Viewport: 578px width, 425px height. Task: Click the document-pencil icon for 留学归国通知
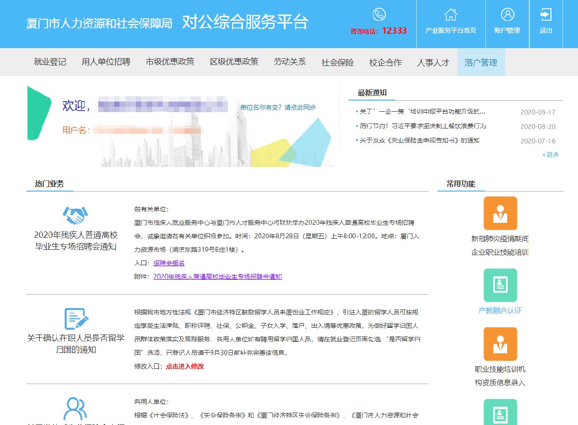click(x=76, y=319)
